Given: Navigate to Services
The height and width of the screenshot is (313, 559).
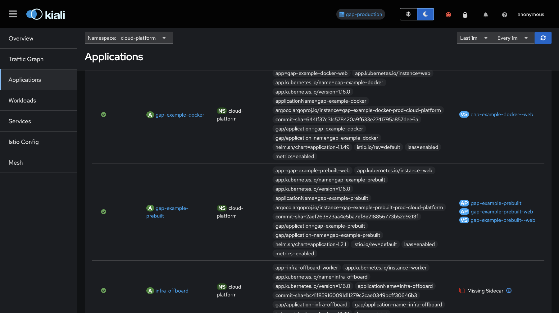Looking at the screenshot, I should pyautogui.click(x=39, y=121).
